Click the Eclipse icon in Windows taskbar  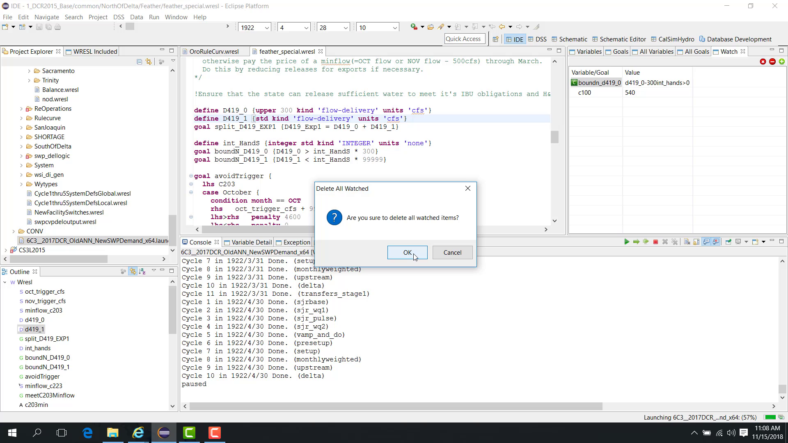[164, 433]
